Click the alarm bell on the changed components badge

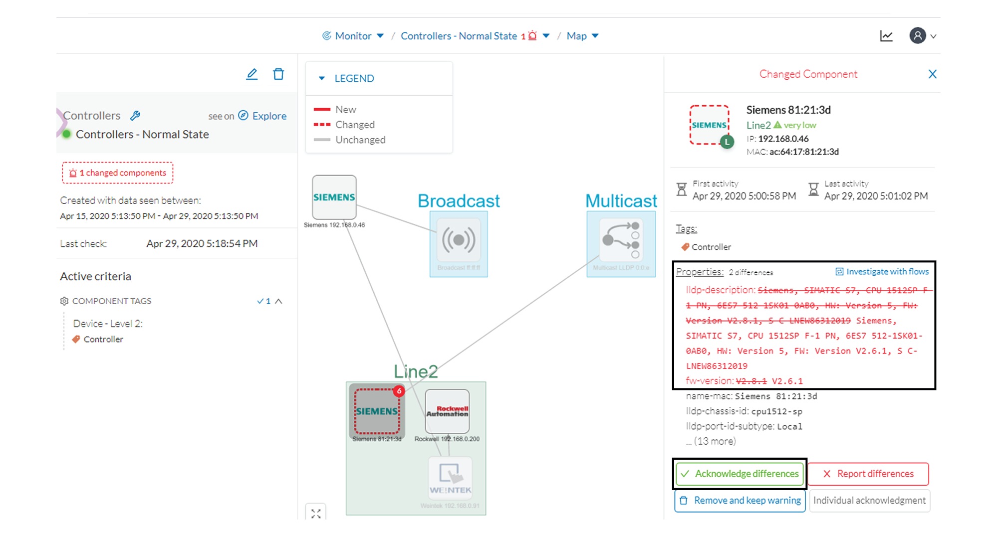pyautogui.click(x=73, y=173)
